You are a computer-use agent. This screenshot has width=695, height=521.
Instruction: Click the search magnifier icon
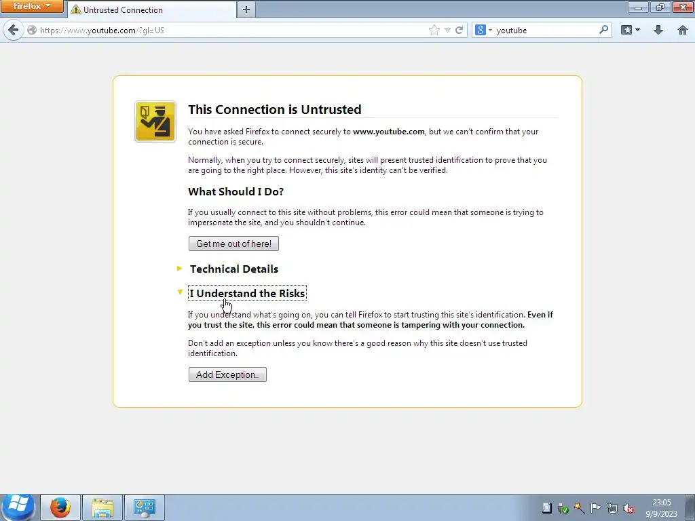pos(603,30)
